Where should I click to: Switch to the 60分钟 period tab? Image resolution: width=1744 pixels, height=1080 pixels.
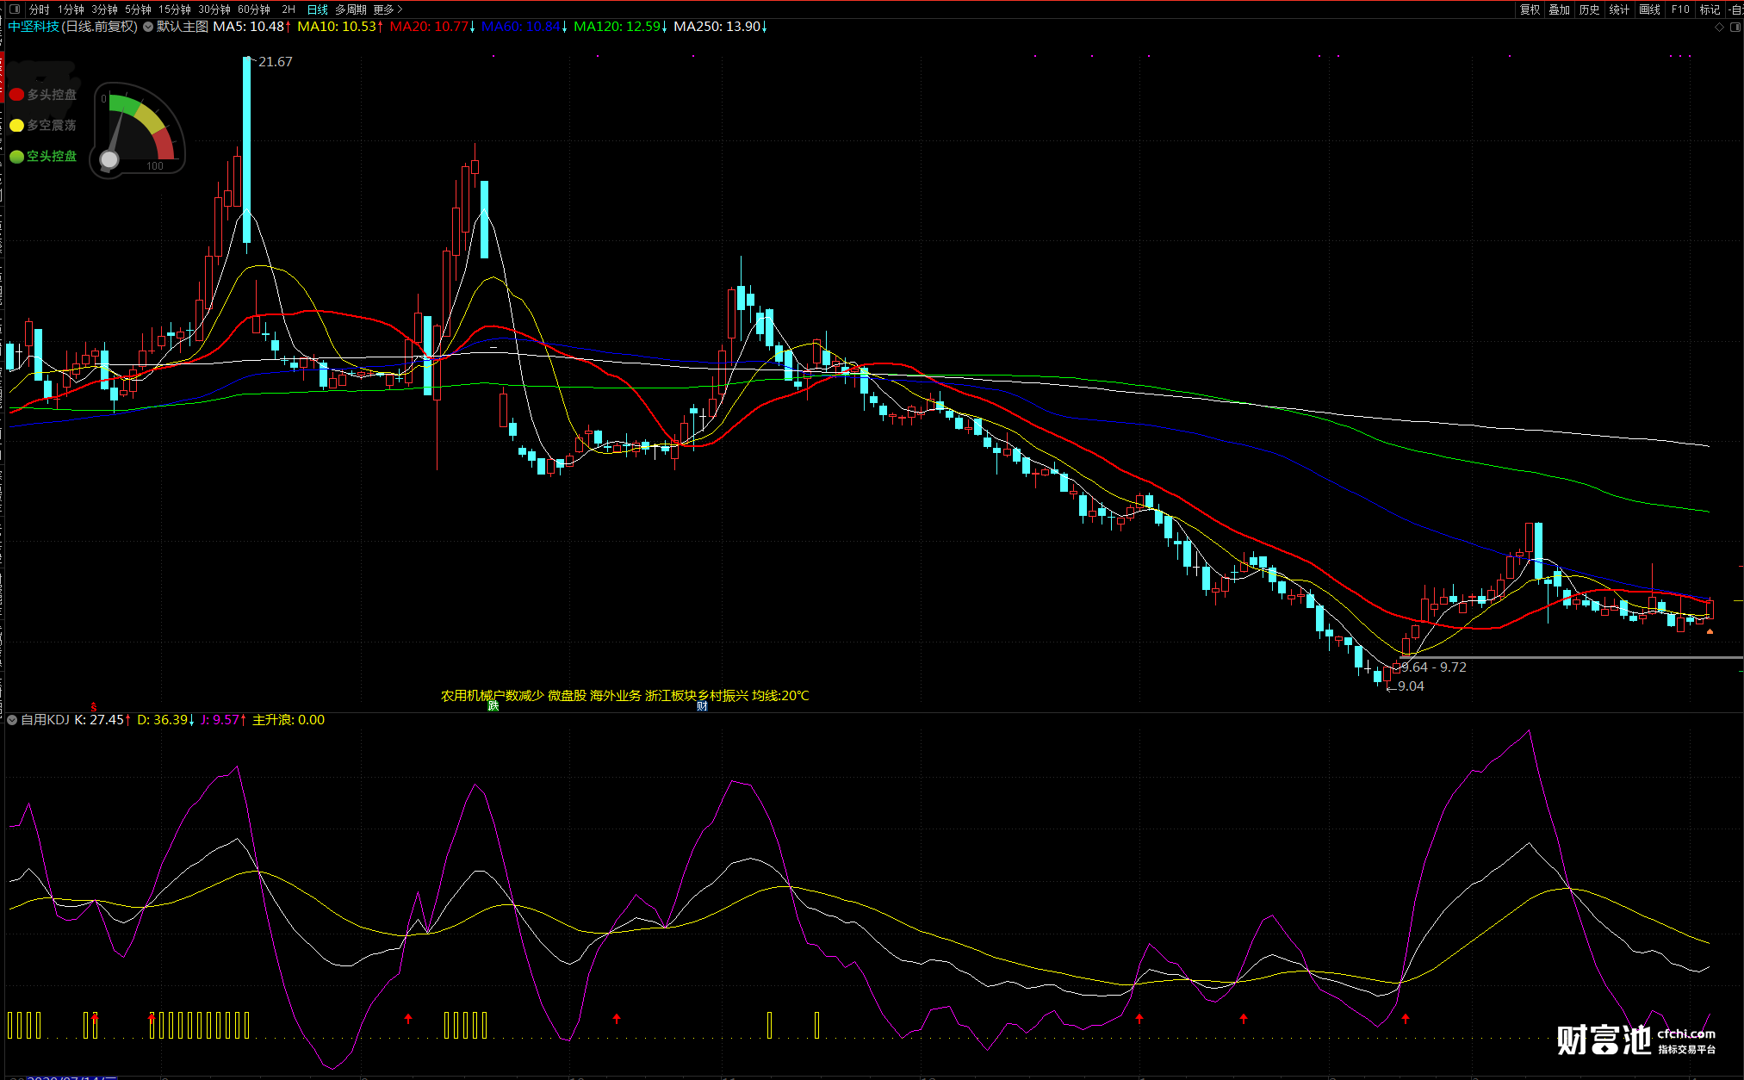point(253,9)
